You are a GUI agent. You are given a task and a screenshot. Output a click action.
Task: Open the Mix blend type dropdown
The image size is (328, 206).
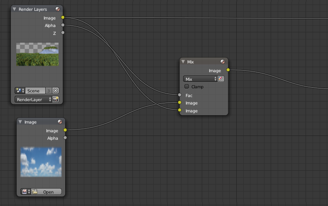pos(200,79)
